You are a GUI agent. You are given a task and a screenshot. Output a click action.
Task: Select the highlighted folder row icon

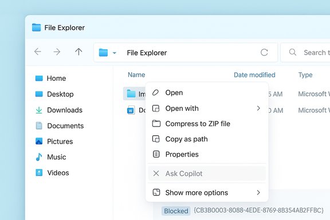click(x=131, y=94)
